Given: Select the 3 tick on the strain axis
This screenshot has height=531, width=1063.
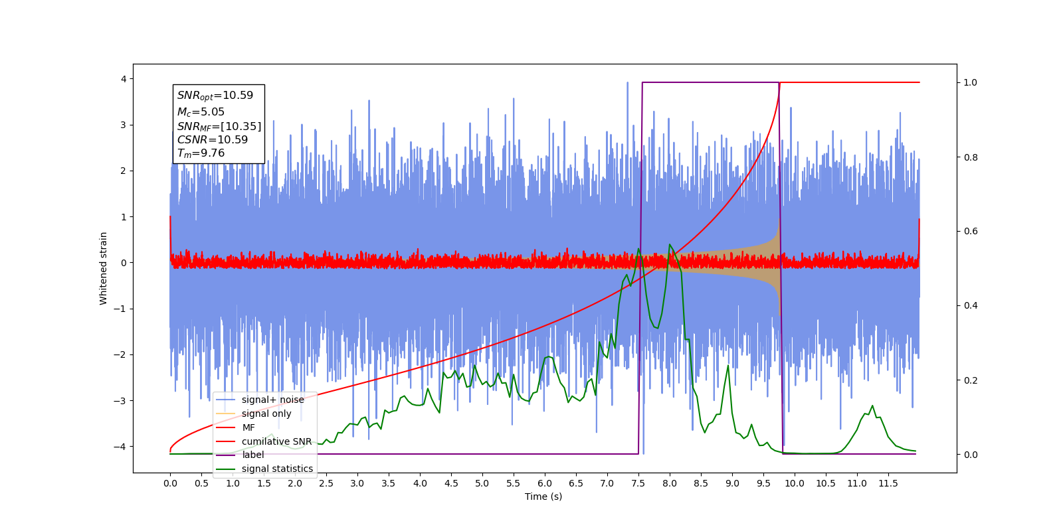Looking at the screenshot, I should point(123,125).
